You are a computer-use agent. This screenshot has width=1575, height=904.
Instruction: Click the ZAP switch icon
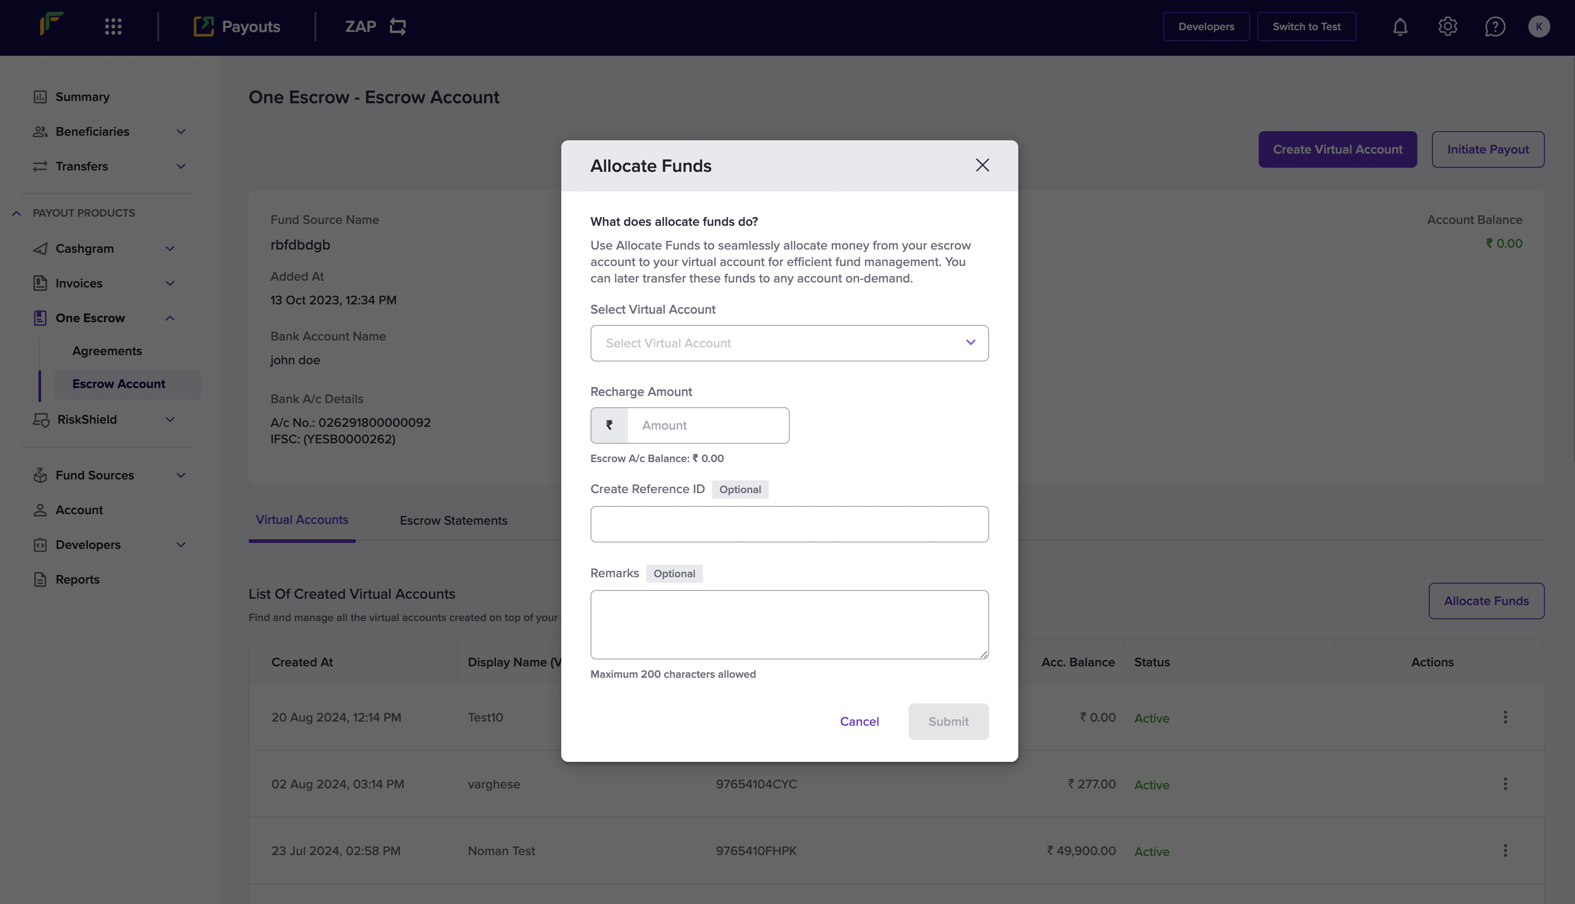[397, 27]
